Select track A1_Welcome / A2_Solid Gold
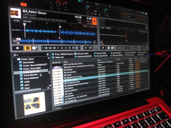171x128 pixels. click(x=76, y=98)
